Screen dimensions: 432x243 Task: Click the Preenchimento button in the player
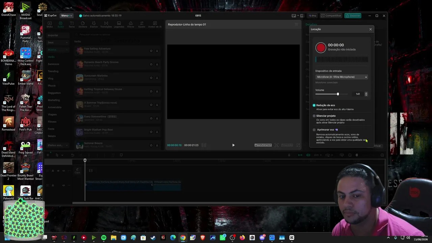(x=263, y=145)
